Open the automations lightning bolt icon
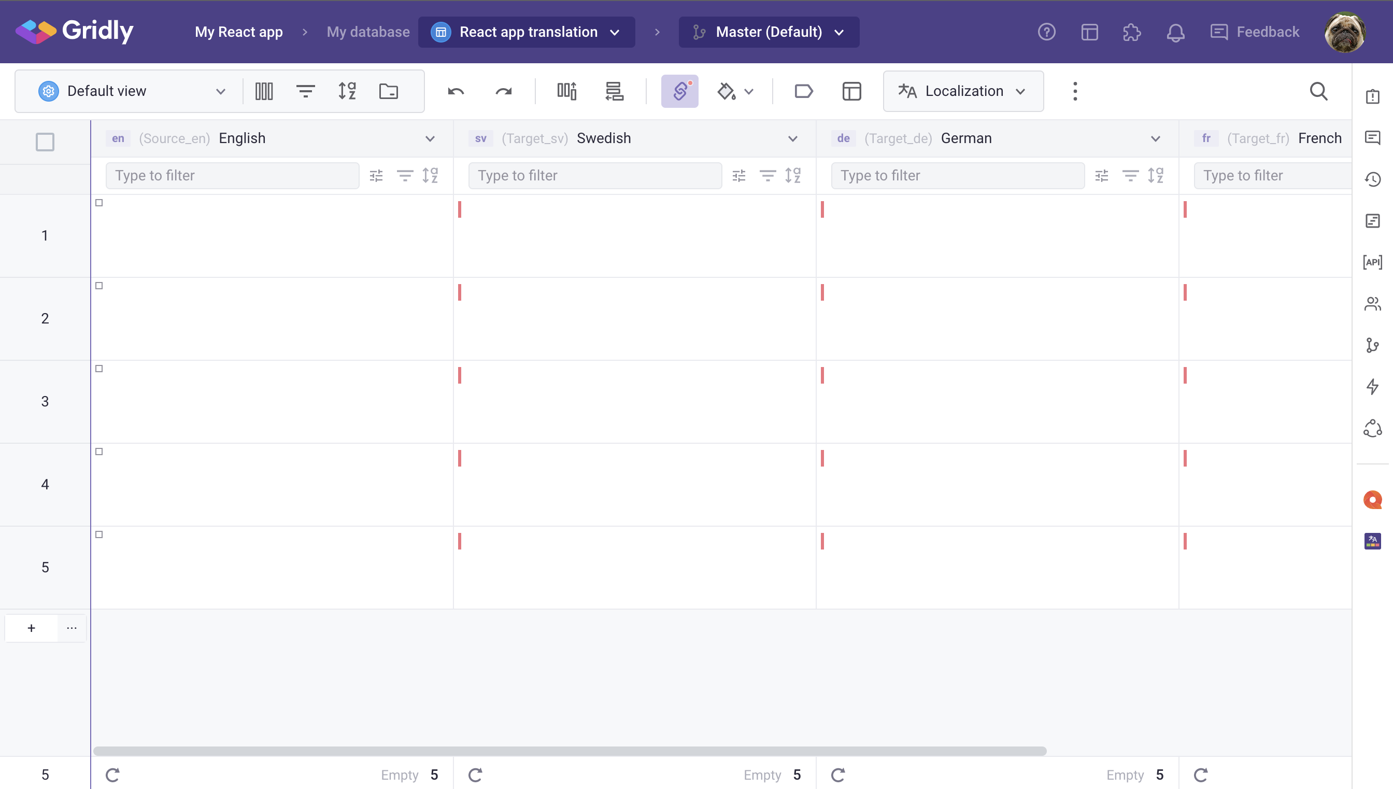Viewport: 1393px width, 789px height. [1372, 386]
